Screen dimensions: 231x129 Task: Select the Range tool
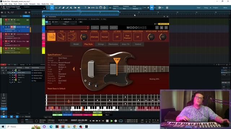tap(56, 8)
